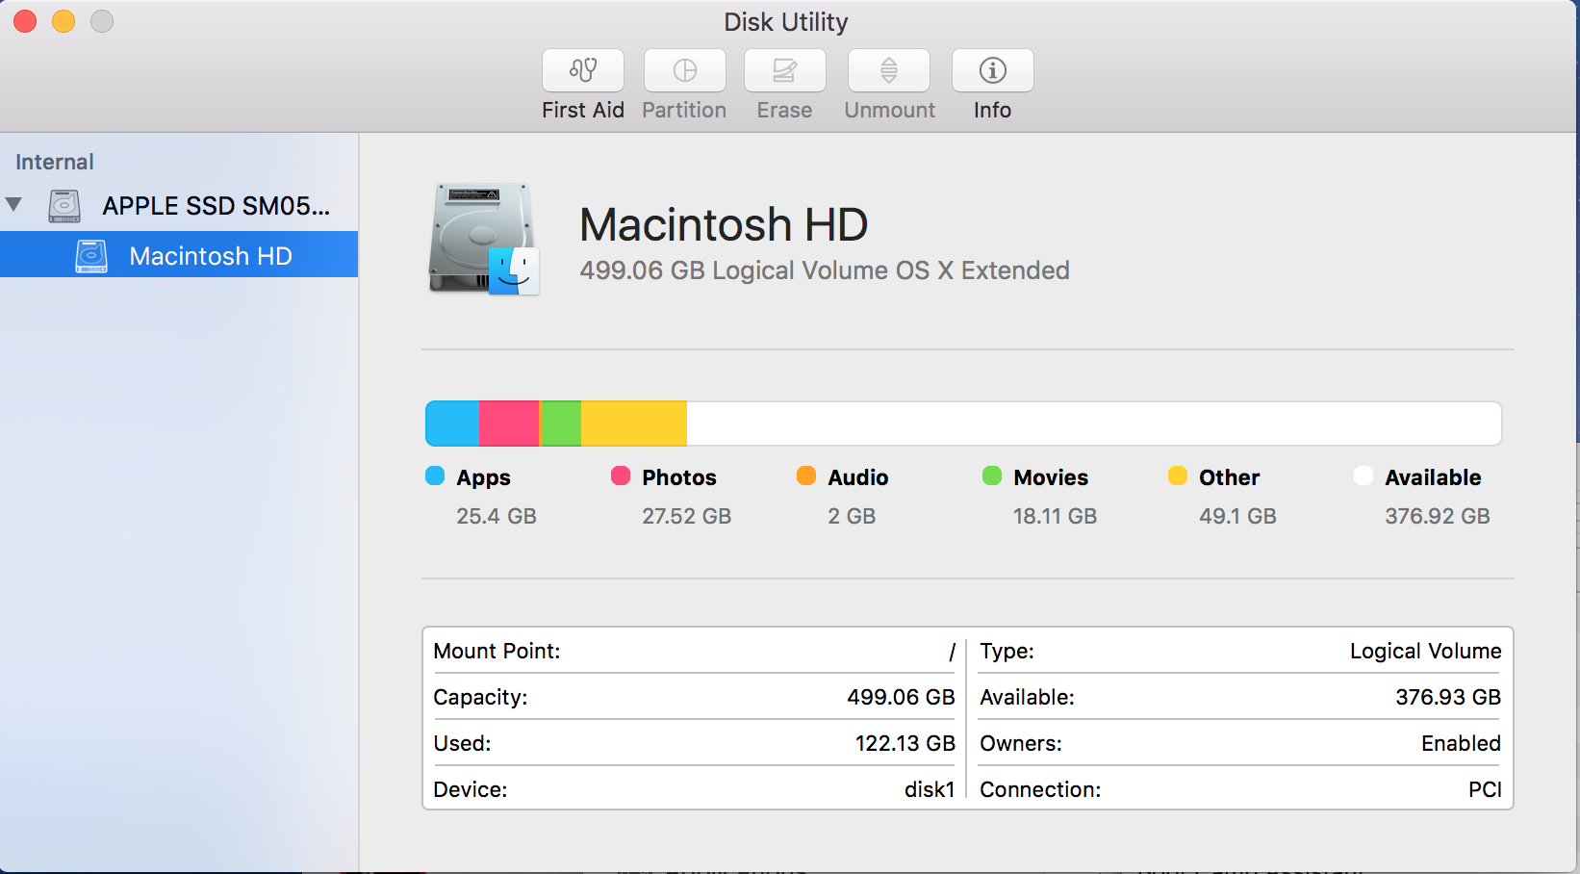Click the Device value disk1
This screenshot has width=1580, height=874.
930,789
